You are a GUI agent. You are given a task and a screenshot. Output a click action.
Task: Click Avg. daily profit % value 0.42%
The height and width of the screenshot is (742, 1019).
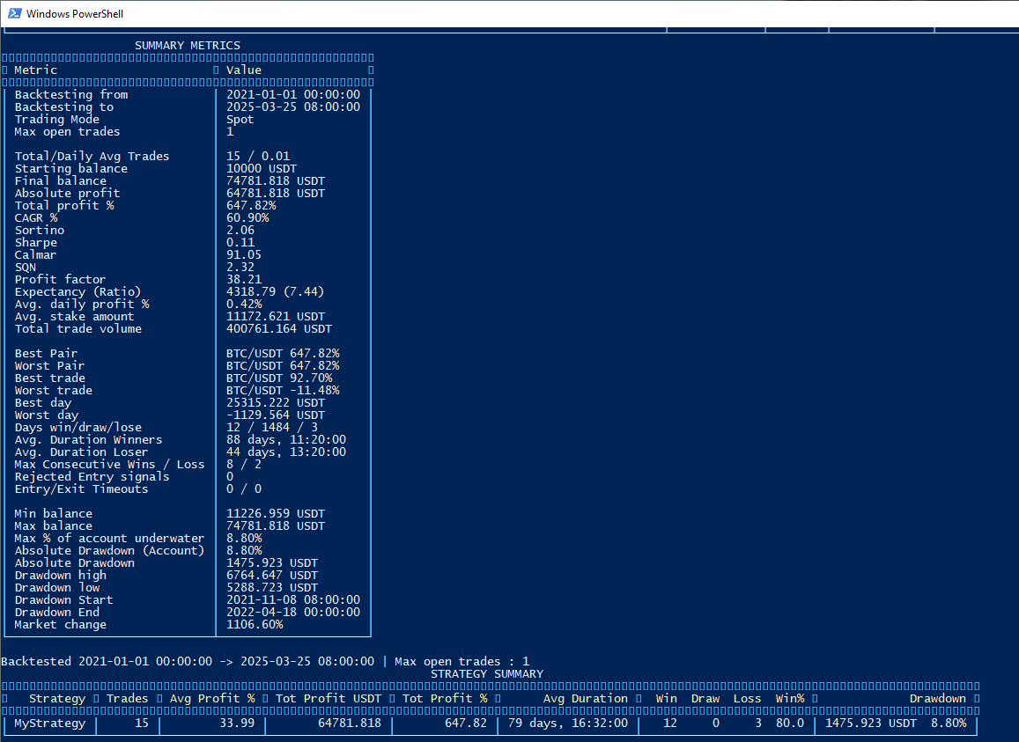pos(244,305)
